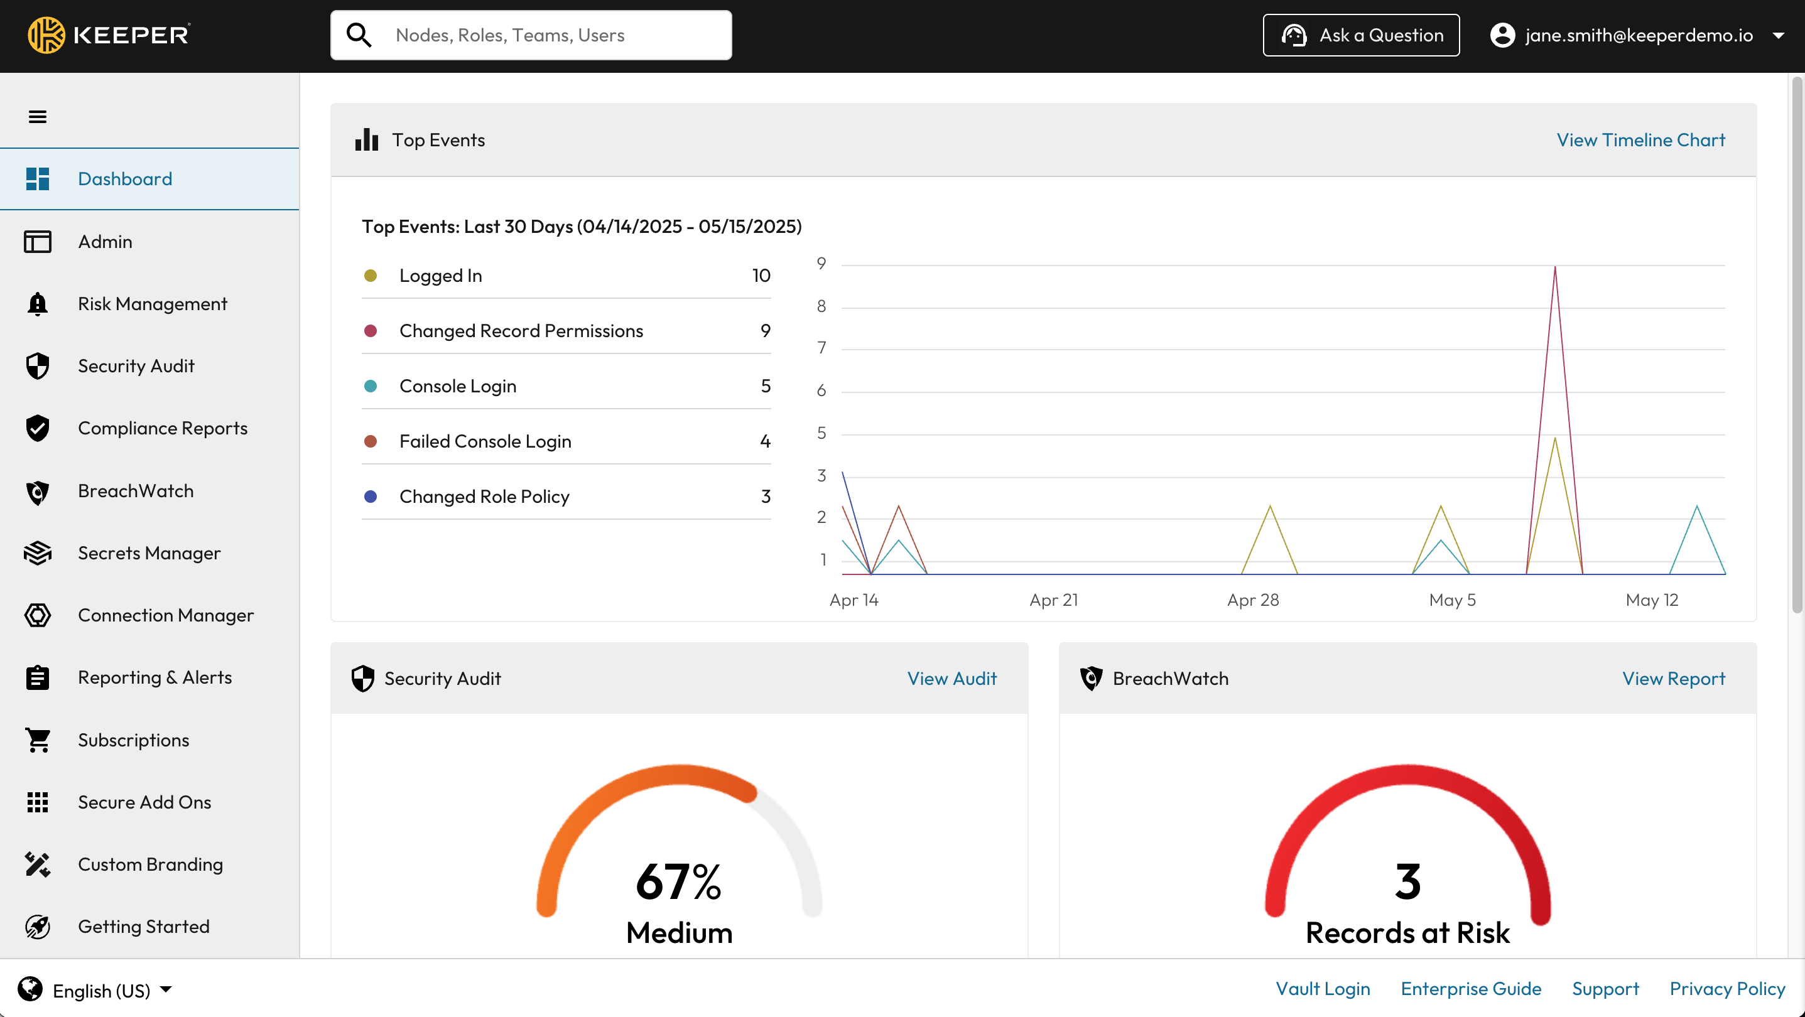Click the Risk Management bell icon
1805x1017 pixels.
pos(38,304)
